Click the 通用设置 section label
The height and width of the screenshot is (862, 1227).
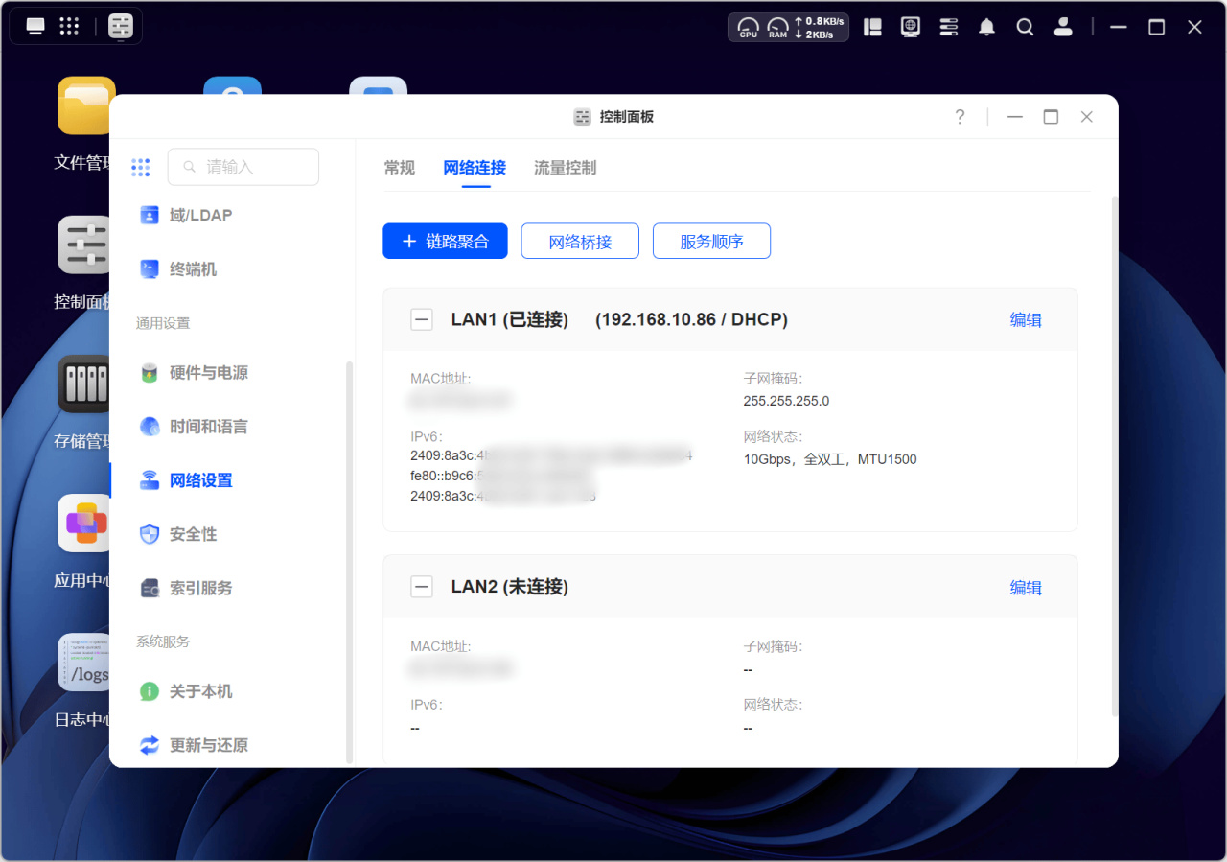[163, 323]
